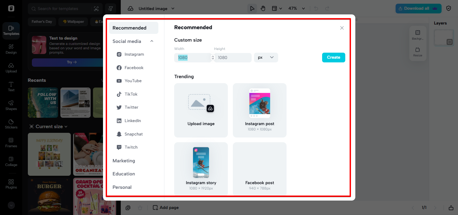Viewport: 458px width, 215px height.
Task: Open the Stickers panel
Action: [x=11, y=124]
